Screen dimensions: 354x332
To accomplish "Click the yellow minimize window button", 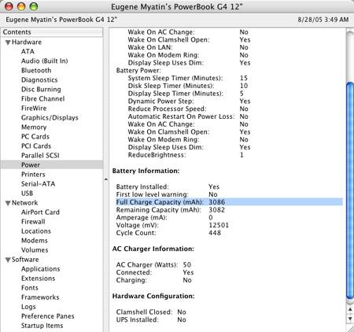I will (x=21, y=6).
